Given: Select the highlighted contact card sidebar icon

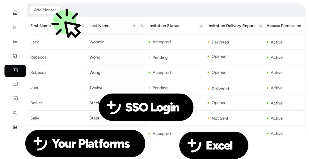Looking at the screenshot, I should pos(15,70).
